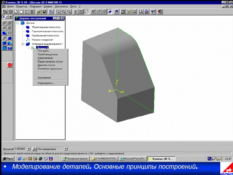Select the blue shell tool icon in the side panel

click(4, 43)
